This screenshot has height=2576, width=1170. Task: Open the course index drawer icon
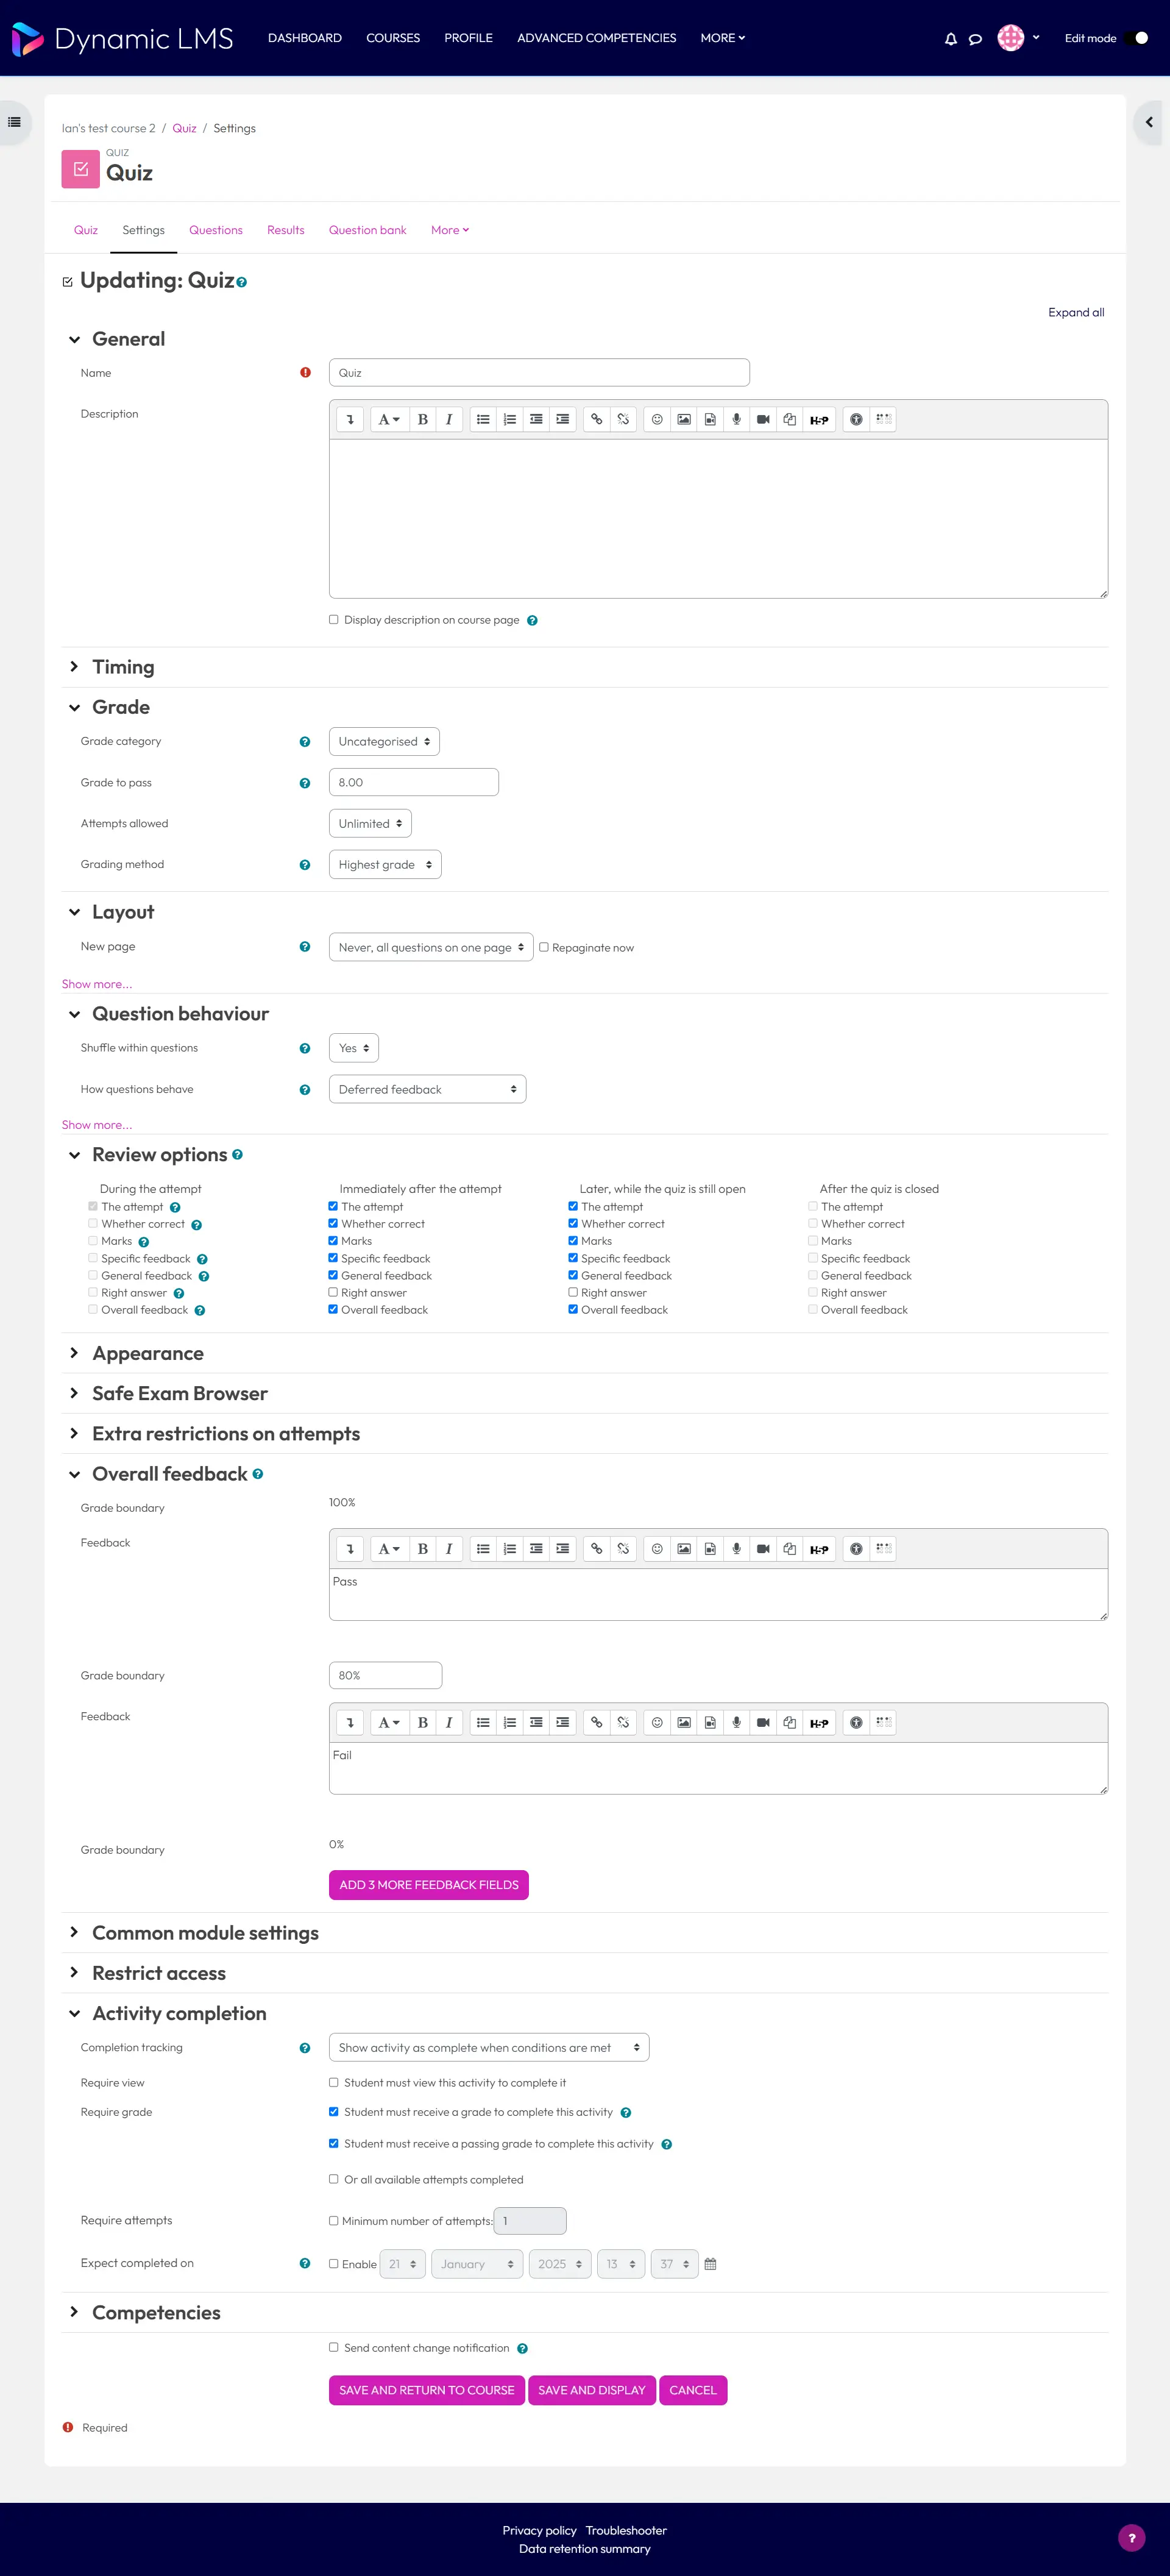(14, 122)
